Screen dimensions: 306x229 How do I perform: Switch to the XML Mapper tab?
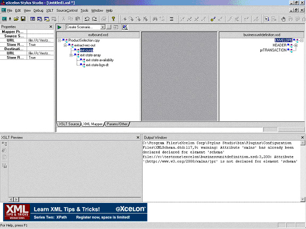click(x=93, y=124)
